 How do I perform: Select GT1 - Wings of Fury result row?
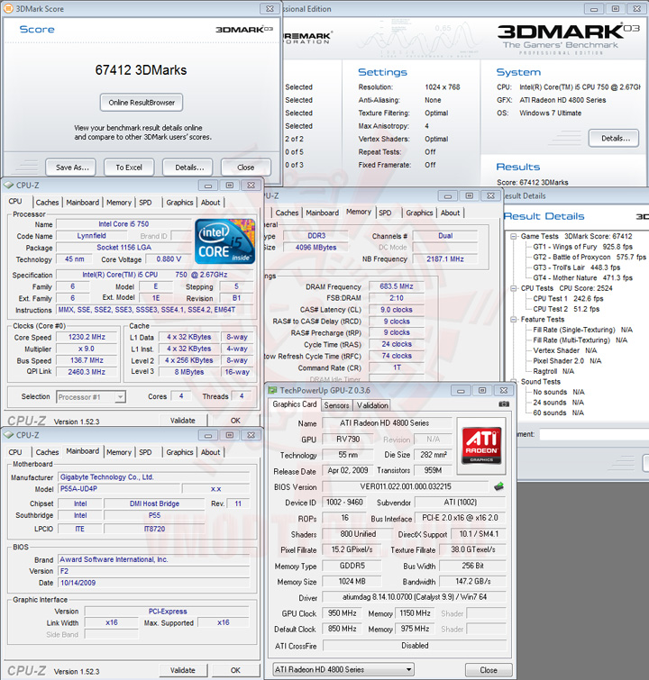582,247
